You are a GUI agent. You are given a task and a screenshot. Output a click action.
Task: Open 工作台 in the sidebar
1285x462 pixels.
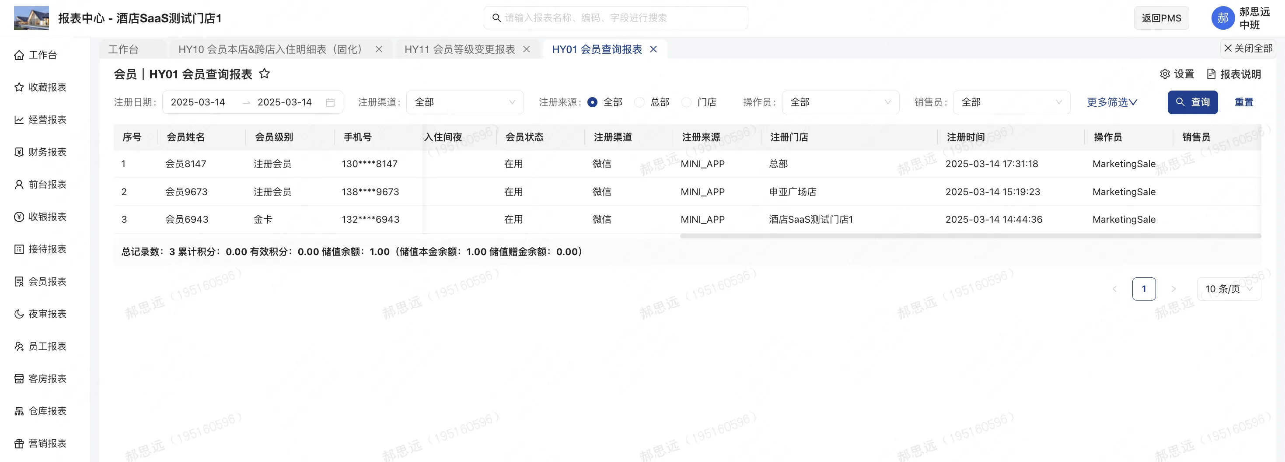tap(36, 55)
